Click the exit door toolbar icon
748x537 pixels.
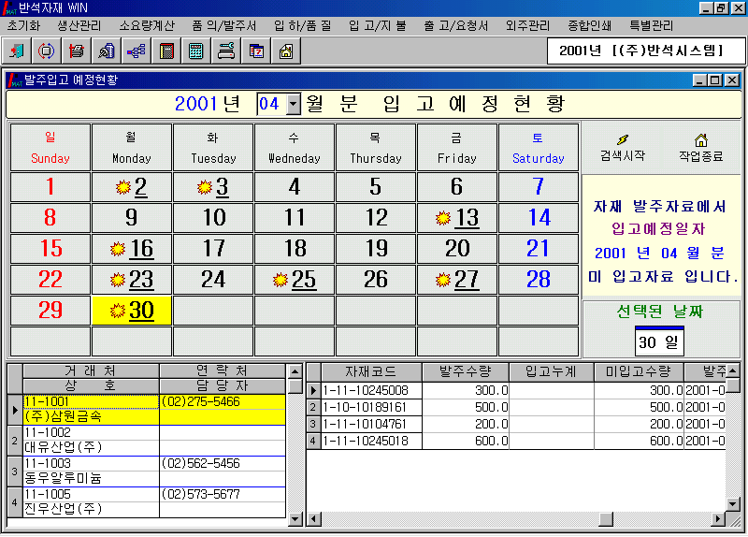pos(17,51)
